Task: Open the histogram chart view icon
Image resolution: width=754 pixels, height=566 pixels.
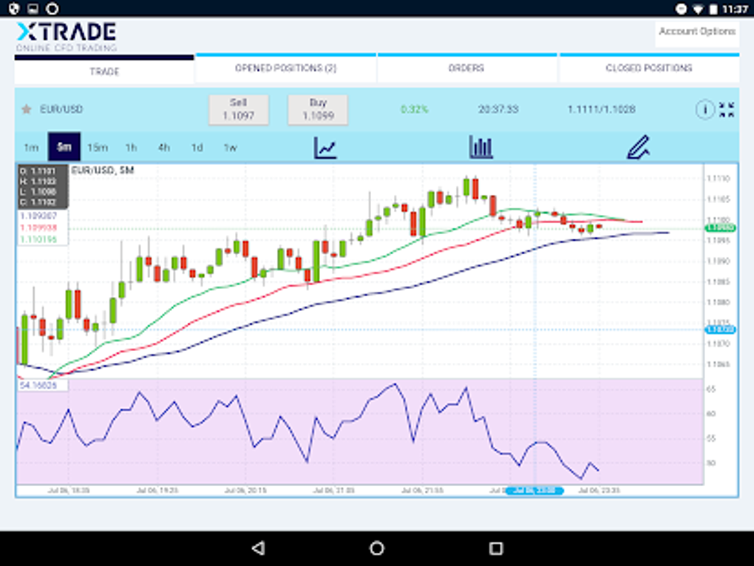Action: (481, 147)
